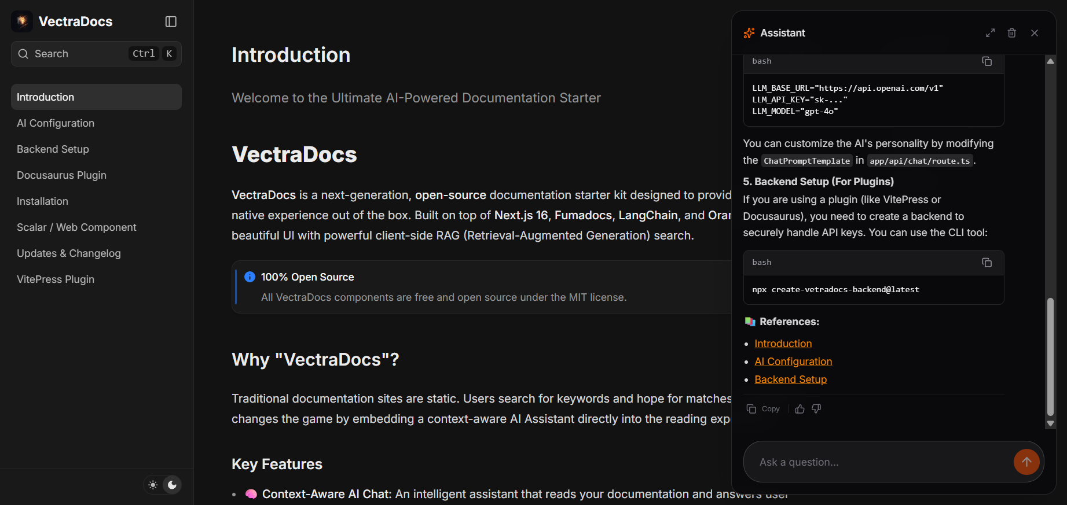Follow the Introduction reference link
Screen dimensions: 1067x505
783,344
